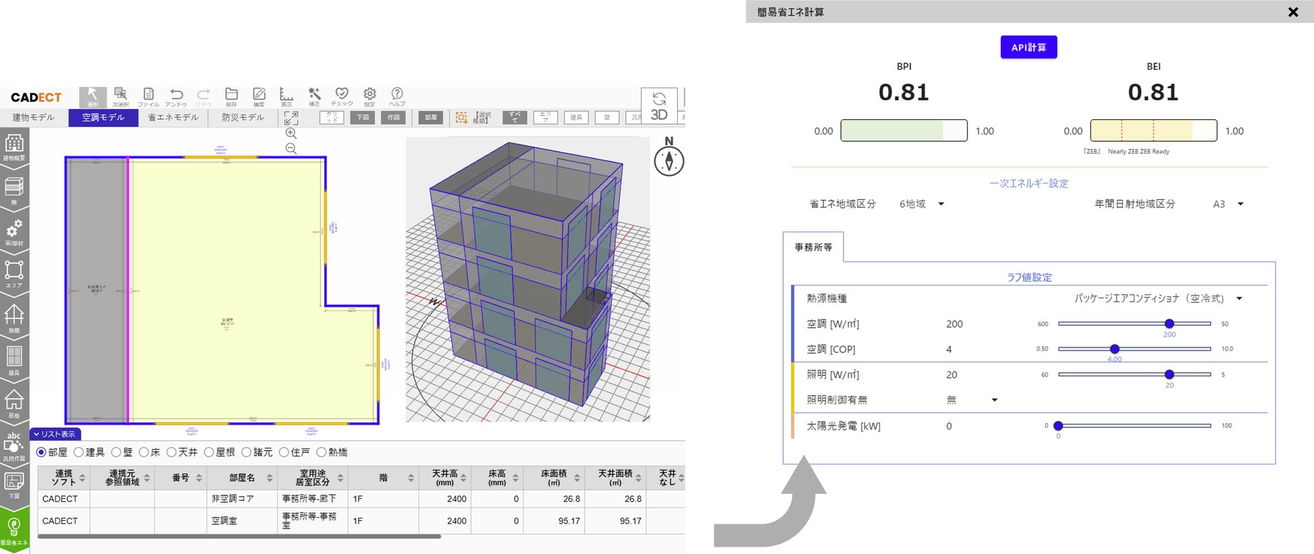Select the 選択 arrow tool
Viewport: 1314px width, 554px height.
(92, 97)
